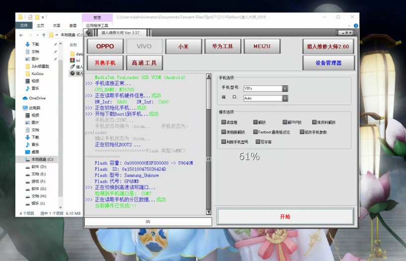Viewport: 406px width, 261px height.
Task: Click the properties checkmark icon in quick access toolbar
Action: (30, 17)
